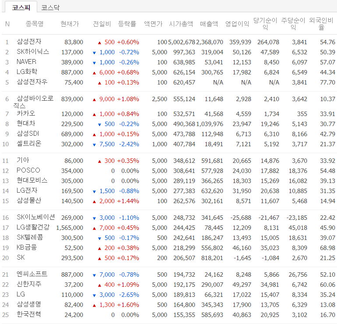Click the 전일비 column header
The height and width of the screenshot is (324, 337).
pos(102,24)
